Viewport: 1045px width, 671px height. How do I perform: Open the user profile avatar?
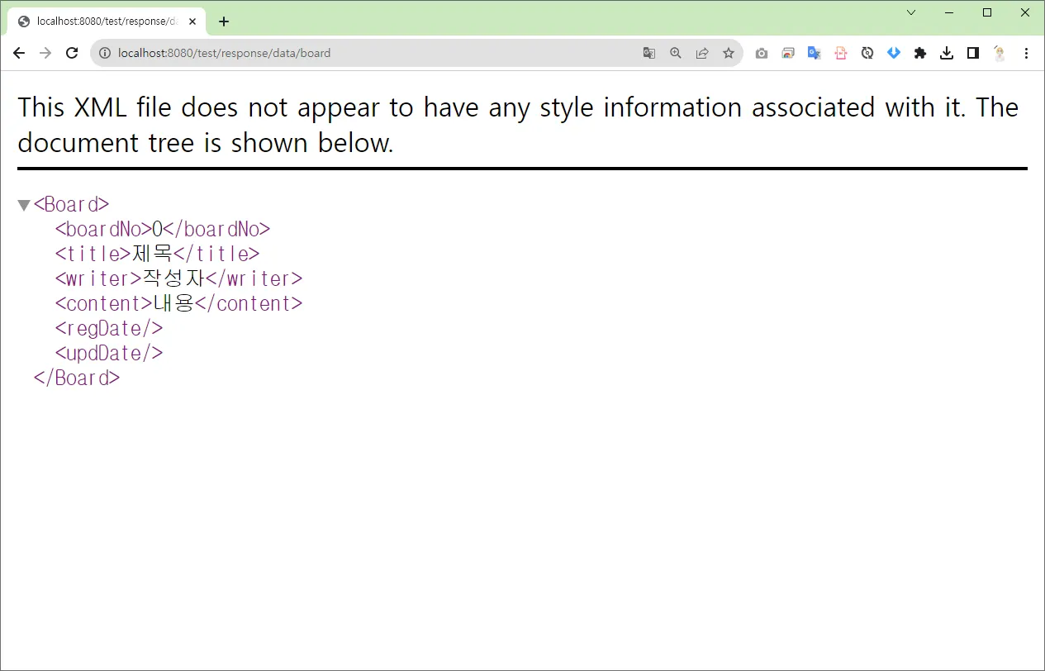click(1000, 53)
